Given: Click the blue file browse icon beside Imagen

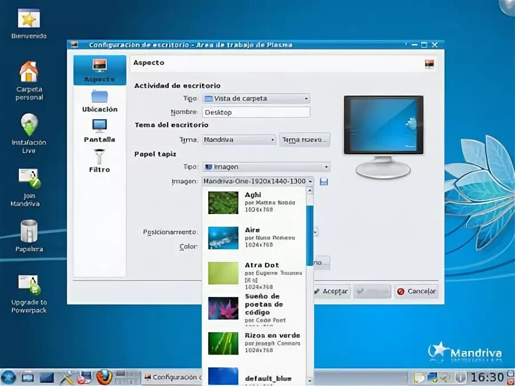Looking at the screenshot, I should 324,182.
